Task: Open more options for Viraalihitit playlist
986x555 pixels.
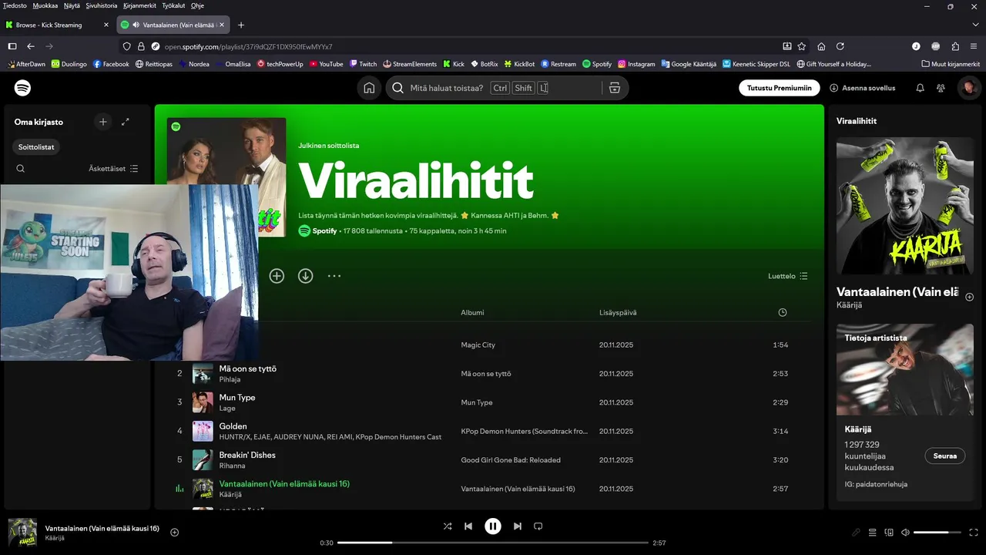Action: [x=334, y=276]
